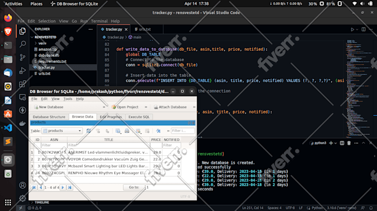
Task: Open Edit Pragmas tab
Action: [111, 117]
